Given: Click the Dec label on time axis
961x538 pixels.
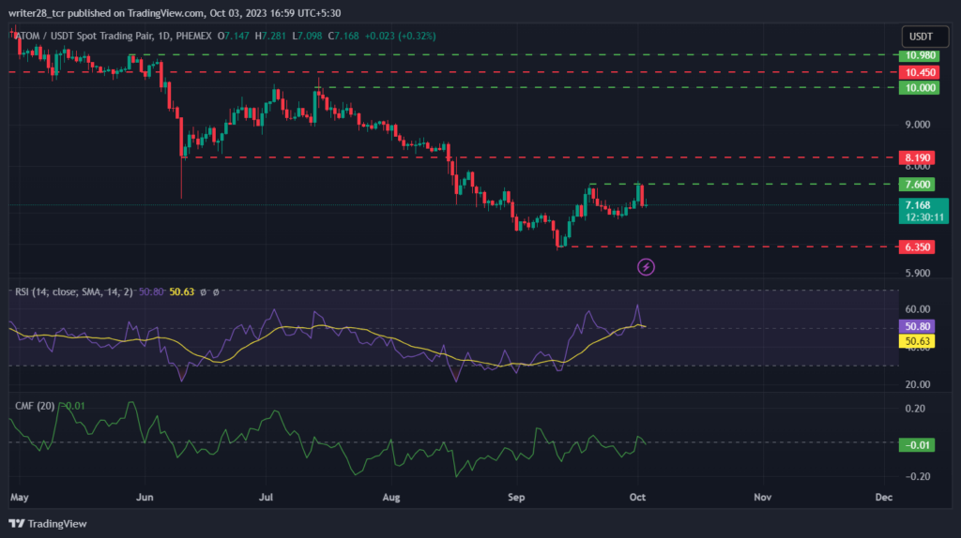Looking at the screenshot, I should tap(884, 497).
